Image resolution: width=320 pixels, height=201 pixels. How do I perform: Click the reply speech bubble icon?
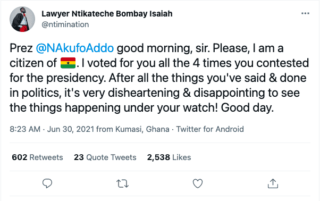click(x=47, y=183)
